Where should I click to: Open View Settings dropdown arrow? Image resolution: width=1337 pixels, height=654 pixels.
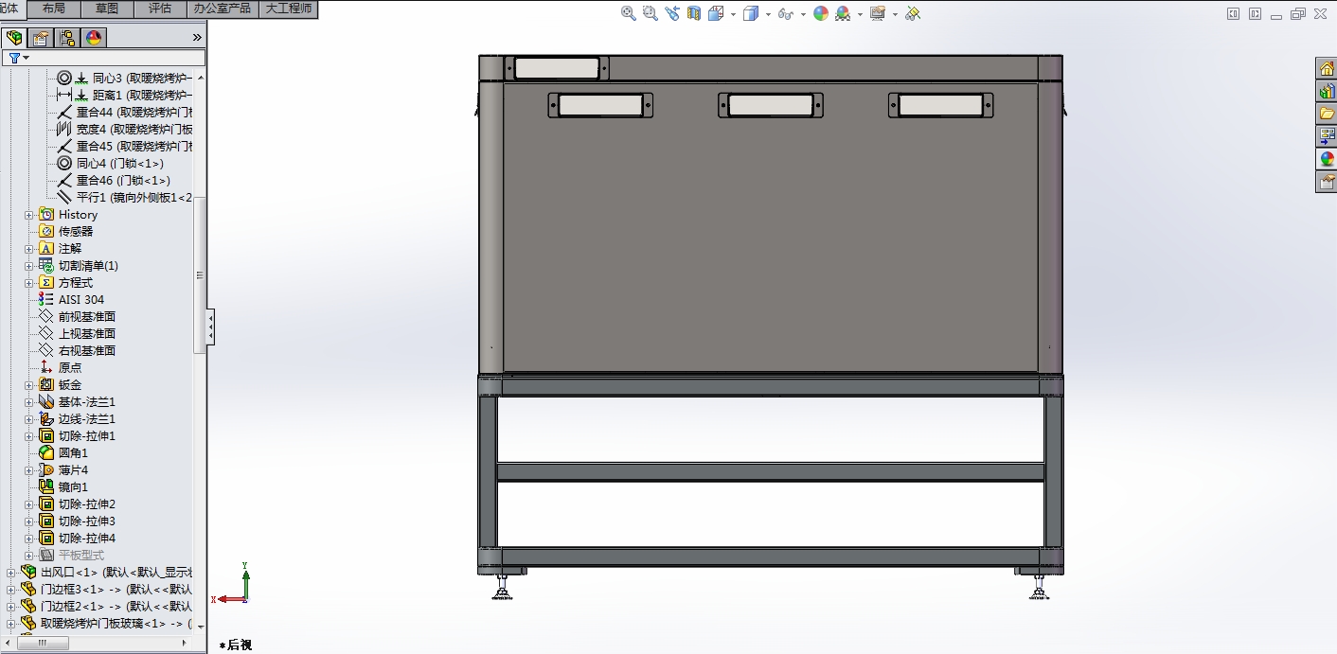pos(894,14)
